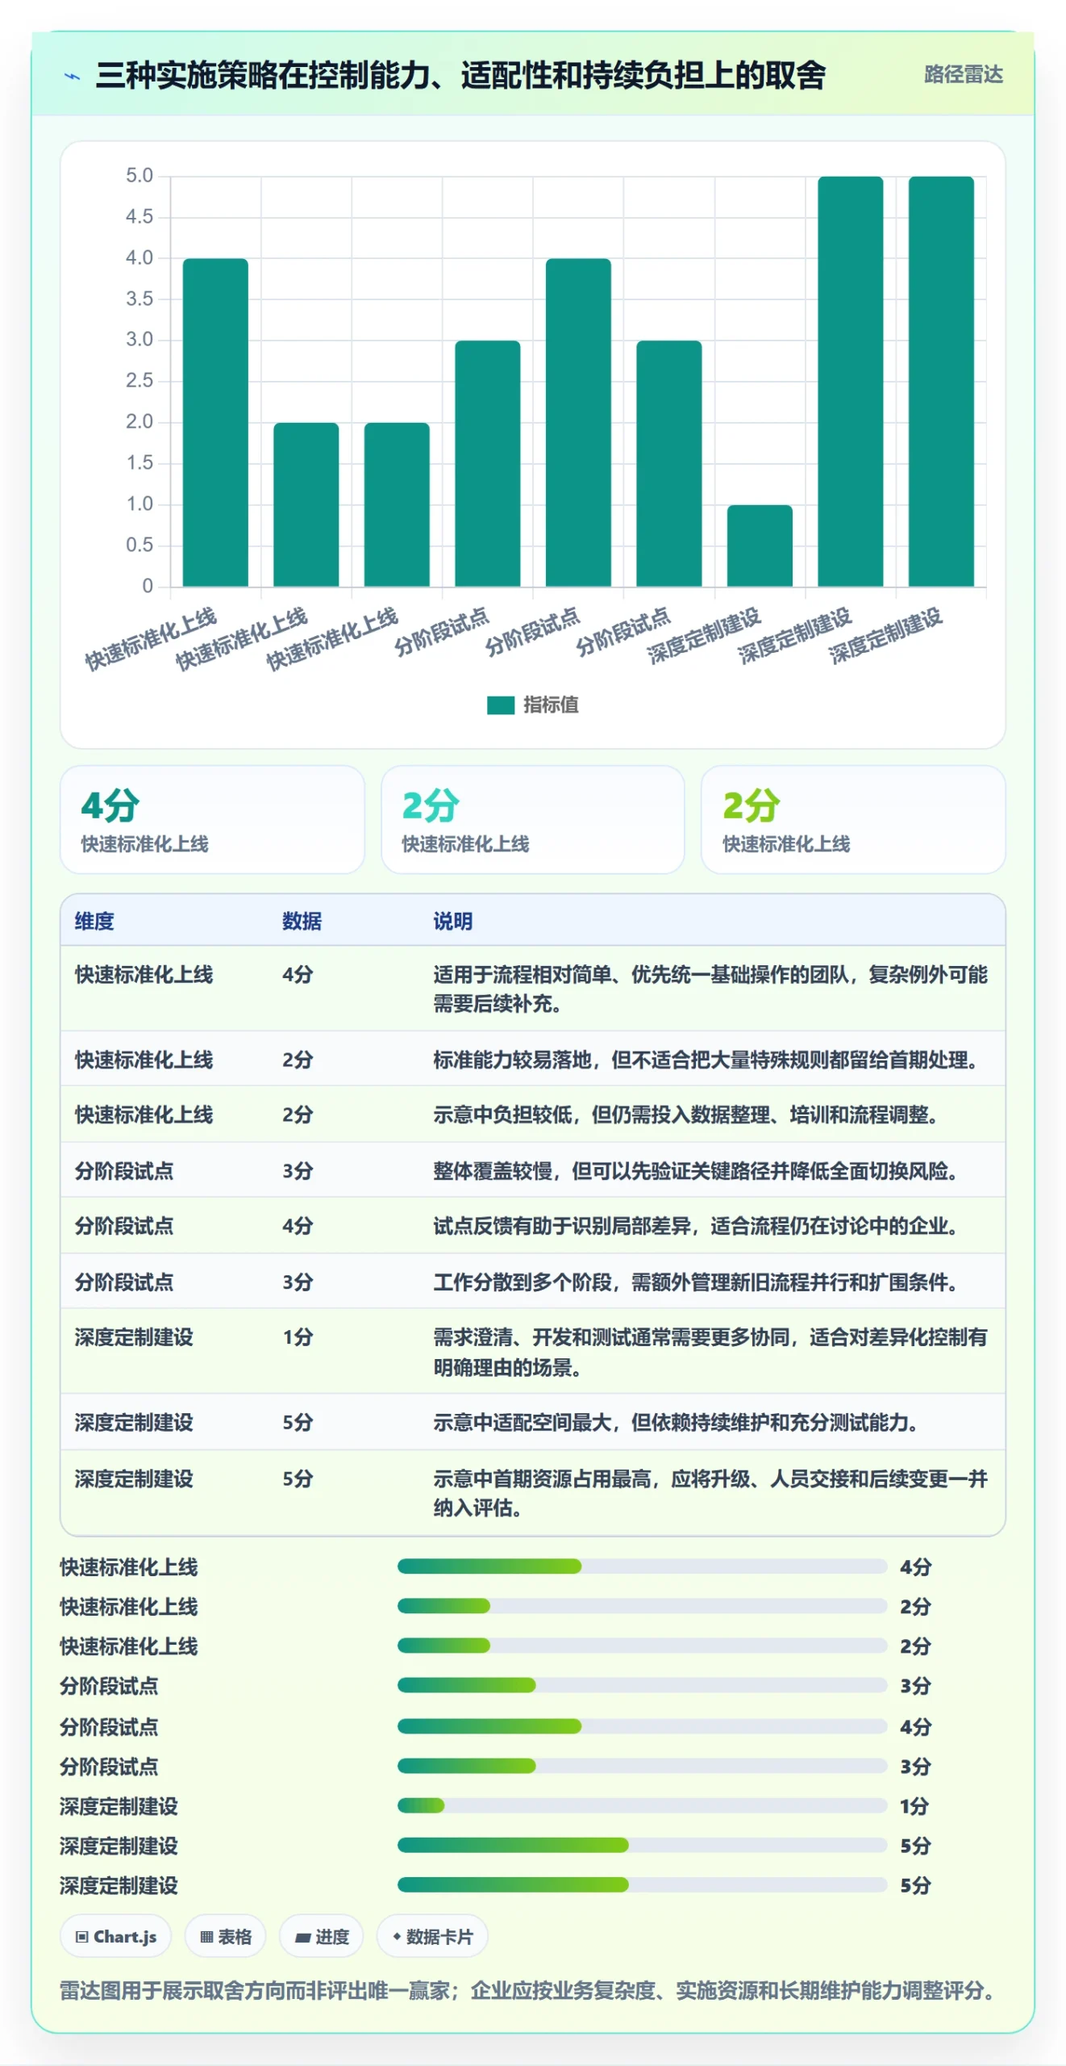Click the 1分 table cell for 深度定制建设
The width and height of the screenshot is (1066, 2066).
click(298, 1337)
